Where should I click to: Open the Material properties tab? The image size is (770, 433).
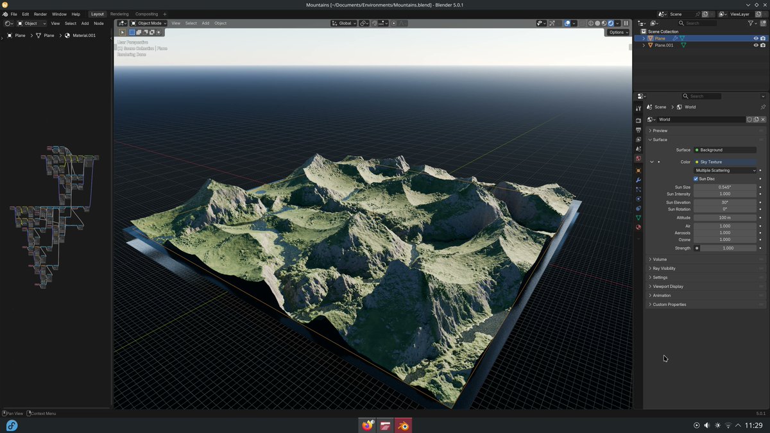pyautogui.click(x=638, y=227)
